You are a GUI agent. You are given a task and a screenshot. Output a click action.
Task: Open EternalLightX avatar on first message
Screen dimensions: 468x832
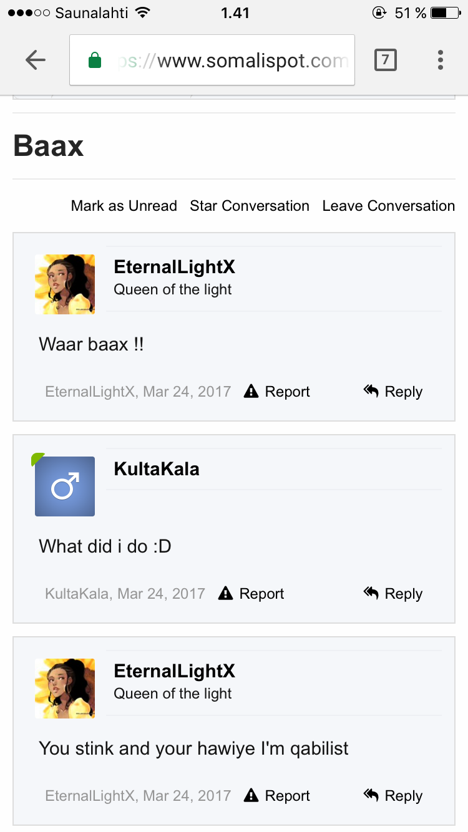point(65,284)
